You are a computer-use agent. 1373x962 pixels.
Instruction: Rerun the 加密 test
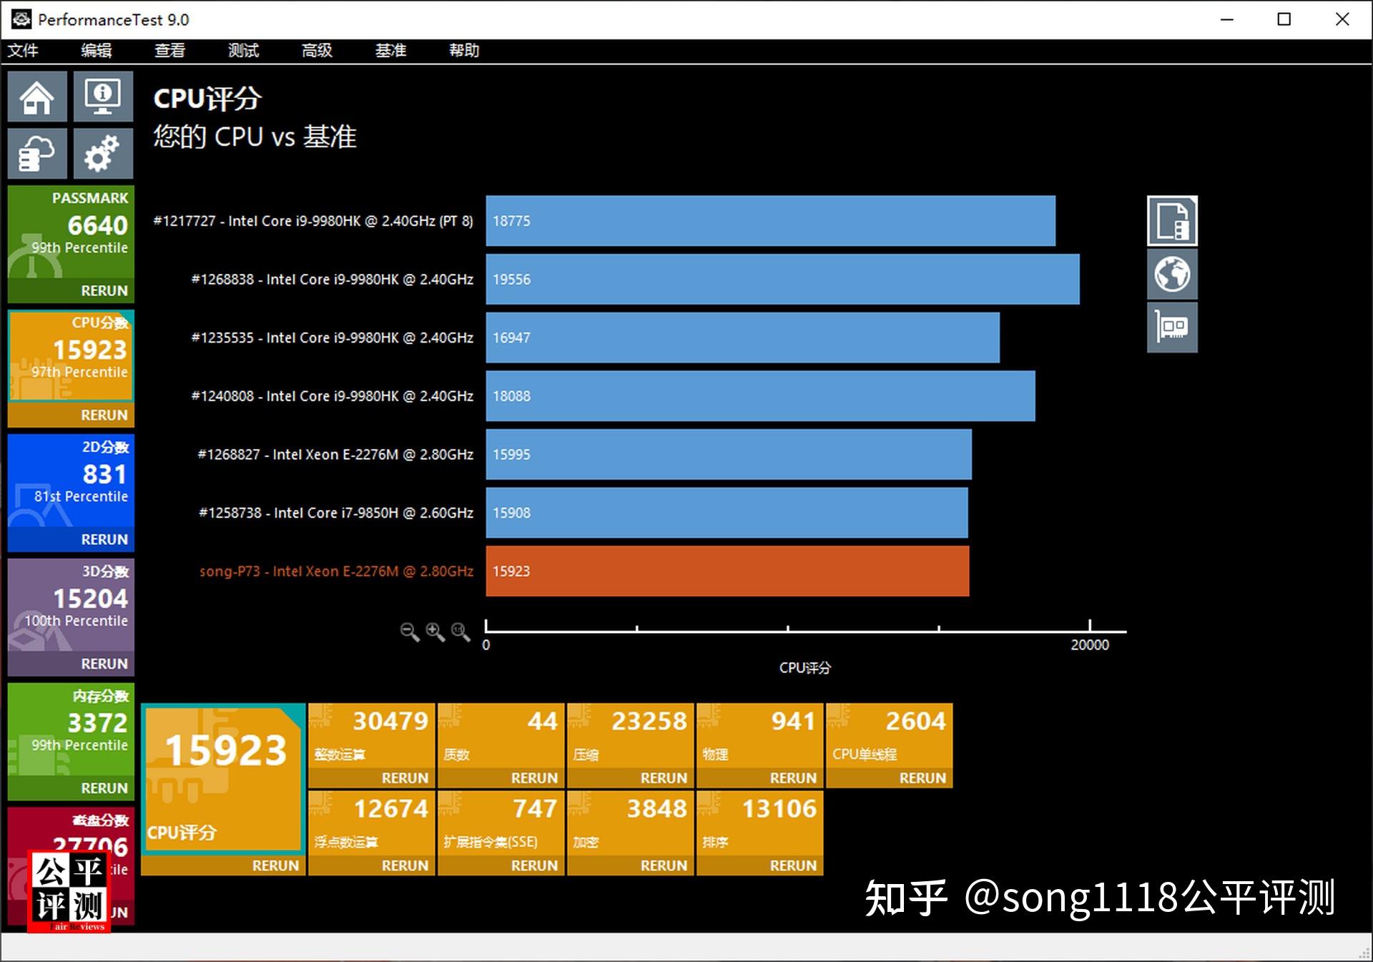631,865
